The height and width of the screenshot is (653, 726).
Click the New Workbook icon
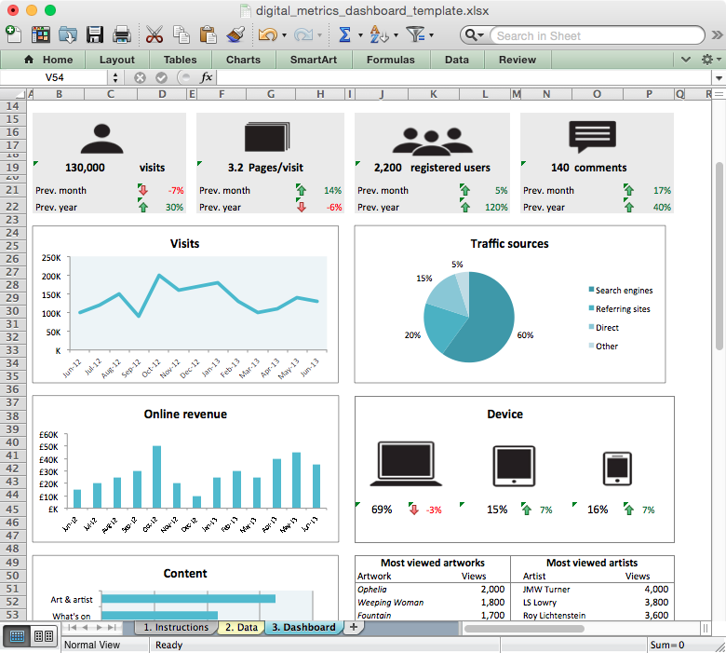(13, 34)
